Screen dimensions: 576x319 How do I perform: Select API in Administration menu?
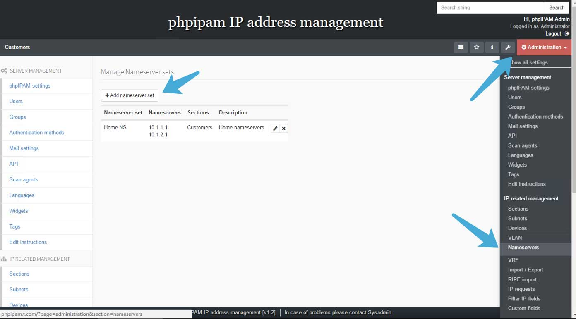pyautogui.click(x=512, y=136)
